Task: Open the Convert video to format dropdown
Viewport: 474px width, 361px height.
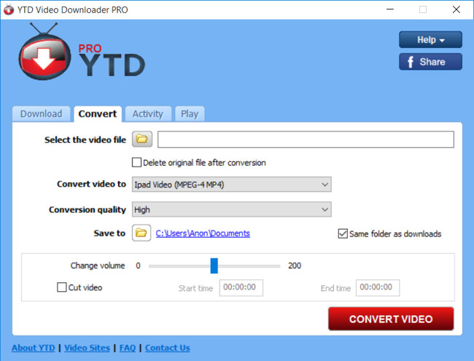Action: tap(232, 184)
